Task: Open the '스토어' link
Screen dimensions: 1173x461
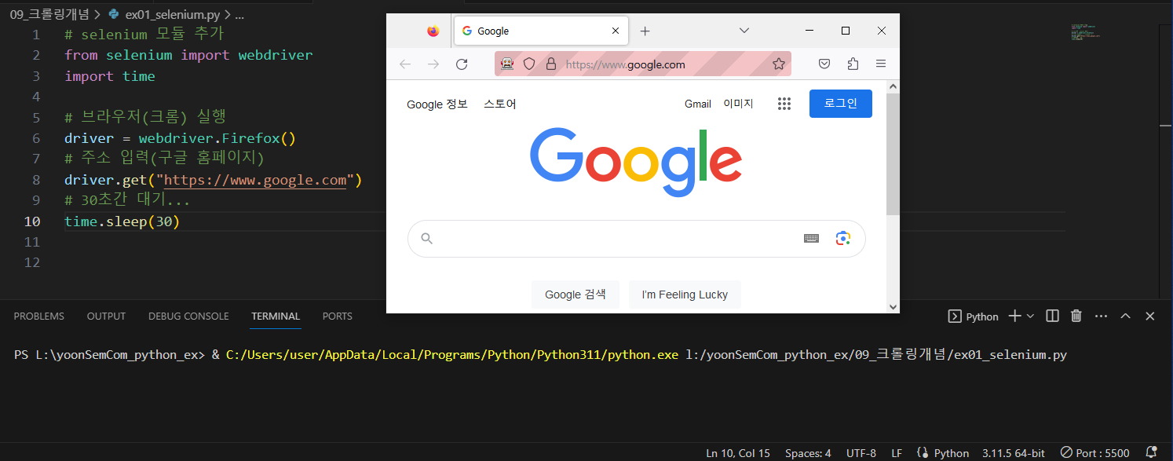Action: (500, 104)
